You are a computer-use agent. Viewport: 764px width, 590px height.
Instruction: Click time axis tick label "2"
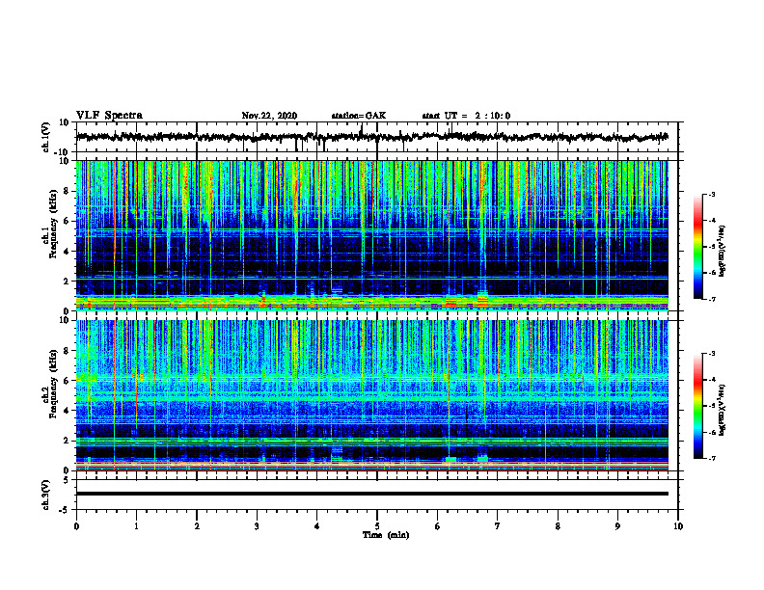coord(197,526)
